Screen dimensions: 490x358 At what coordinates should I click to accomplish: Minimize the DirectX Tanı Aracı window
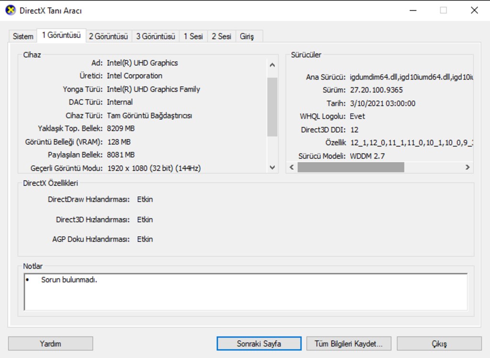tap(413, 11)
